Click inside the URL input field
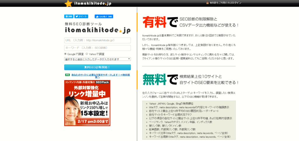 pyautogui.click(x=98, y=40)
